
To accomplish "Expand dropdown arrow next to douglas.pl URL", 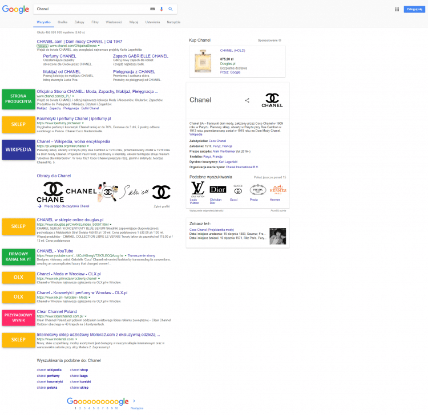I will pyautogui.click(x=110, y=225).
